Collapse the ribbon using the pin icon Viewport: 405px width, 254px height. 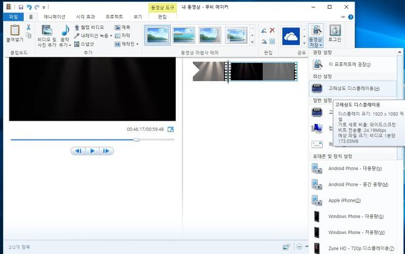pyautogui.click(x=343, y=17)
